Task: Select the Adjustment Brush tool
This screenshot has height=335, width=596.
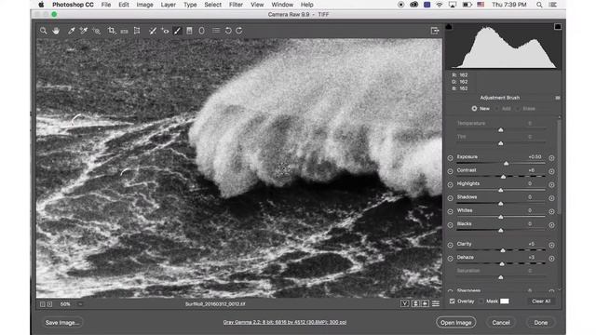Action: (177, 31)
